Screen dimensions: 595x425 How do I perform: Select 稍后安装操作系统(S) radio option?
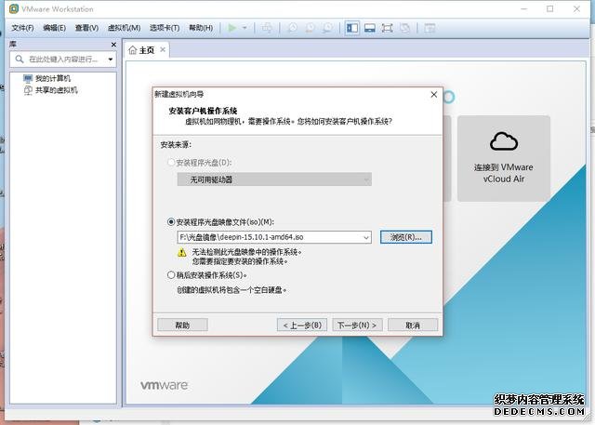click(171, 274)
